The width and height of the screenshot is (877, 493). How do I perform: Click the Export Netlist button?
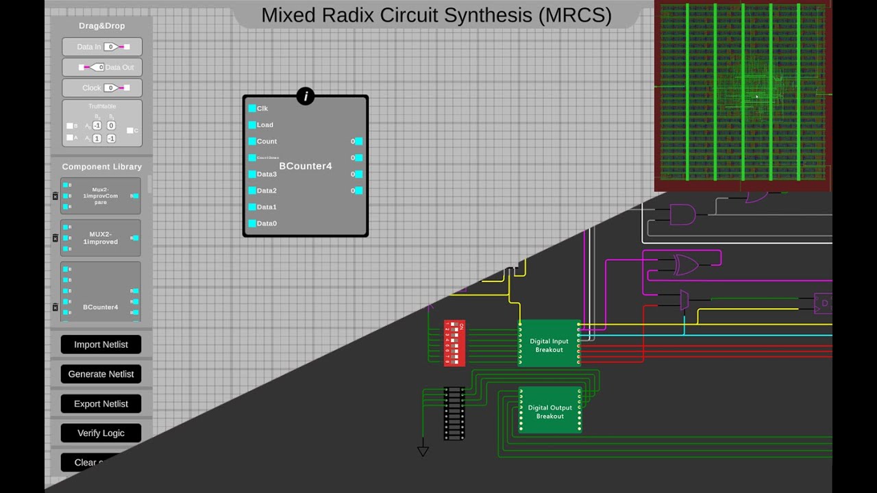[101, 403]
